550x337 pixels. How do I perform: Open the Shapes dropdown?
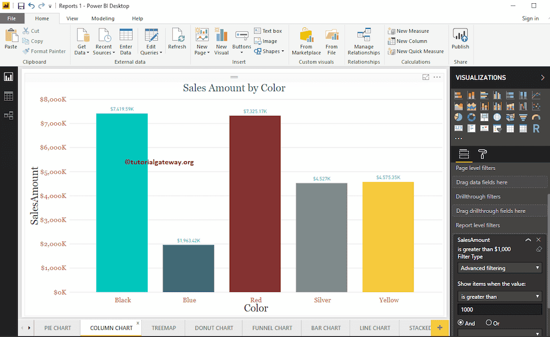[269, 51]
